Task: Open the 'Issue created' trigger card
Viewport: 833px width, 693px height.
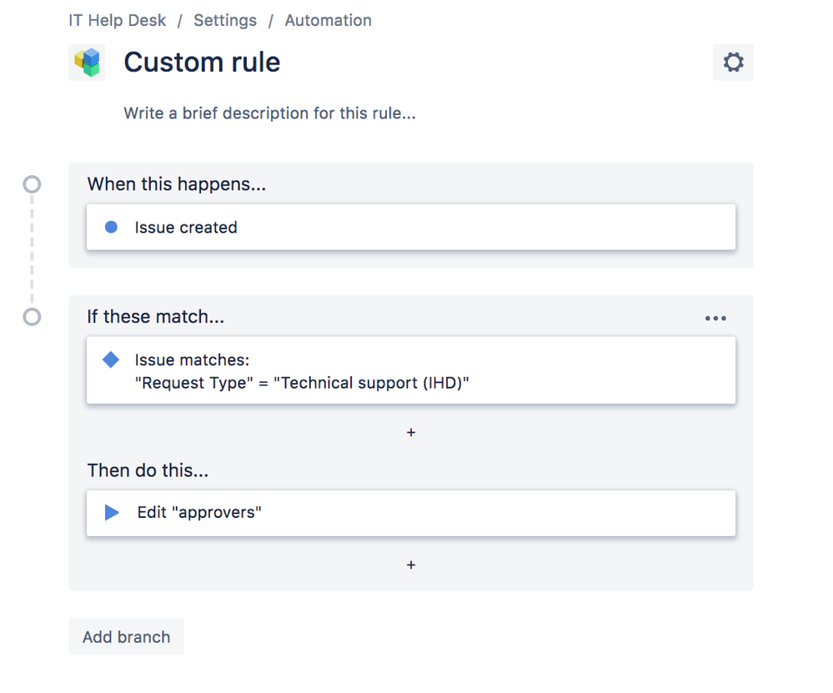Action: point(411,227)
